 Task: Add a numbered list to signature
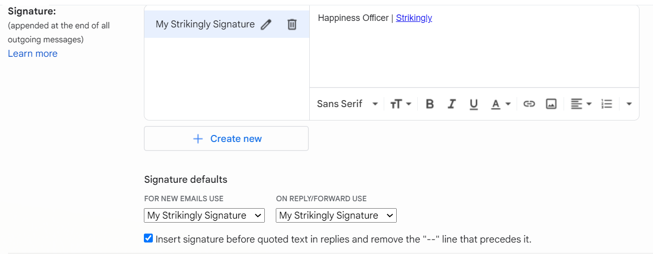pos(607,104)
